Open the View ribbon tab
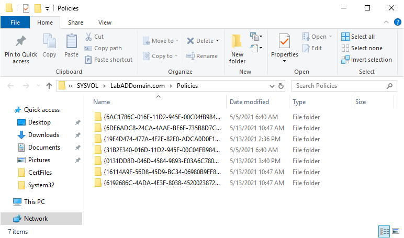This screenshot has width=404, height=238. pyautogui.click(x=105, y=22)
